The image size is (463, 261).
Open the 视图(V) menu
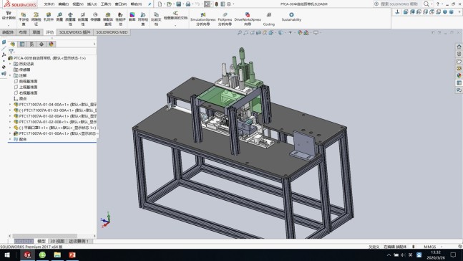[78, 4]
